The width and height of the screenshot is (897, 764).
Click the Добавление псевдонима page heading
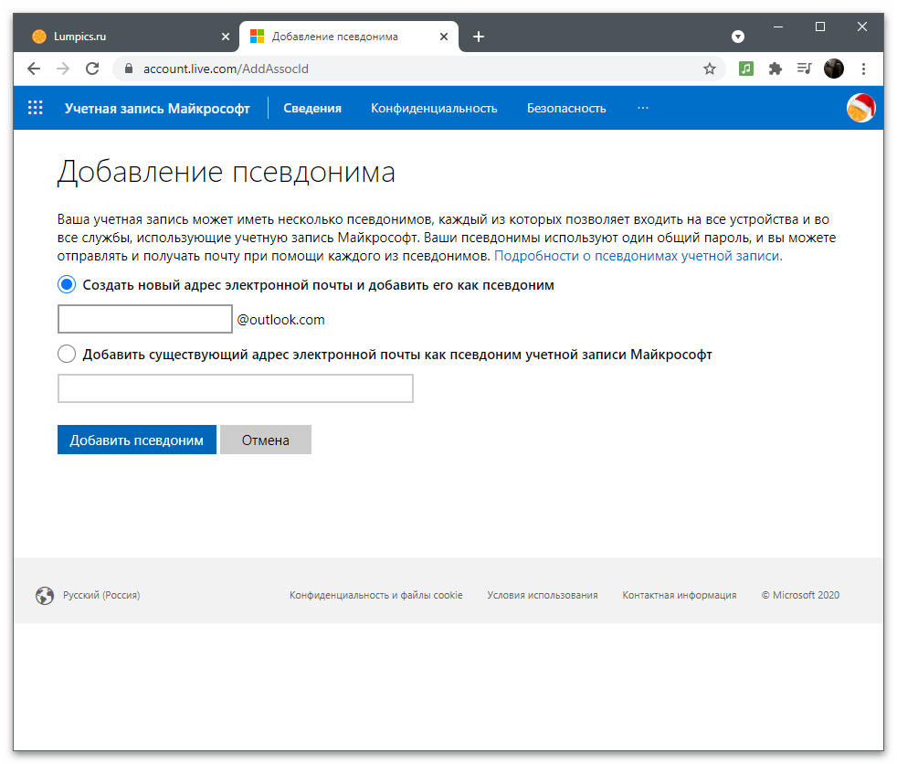[227, 172]
